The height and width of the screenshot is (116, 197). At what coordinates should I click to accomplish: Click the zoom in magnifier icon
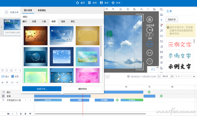[107, 9]
